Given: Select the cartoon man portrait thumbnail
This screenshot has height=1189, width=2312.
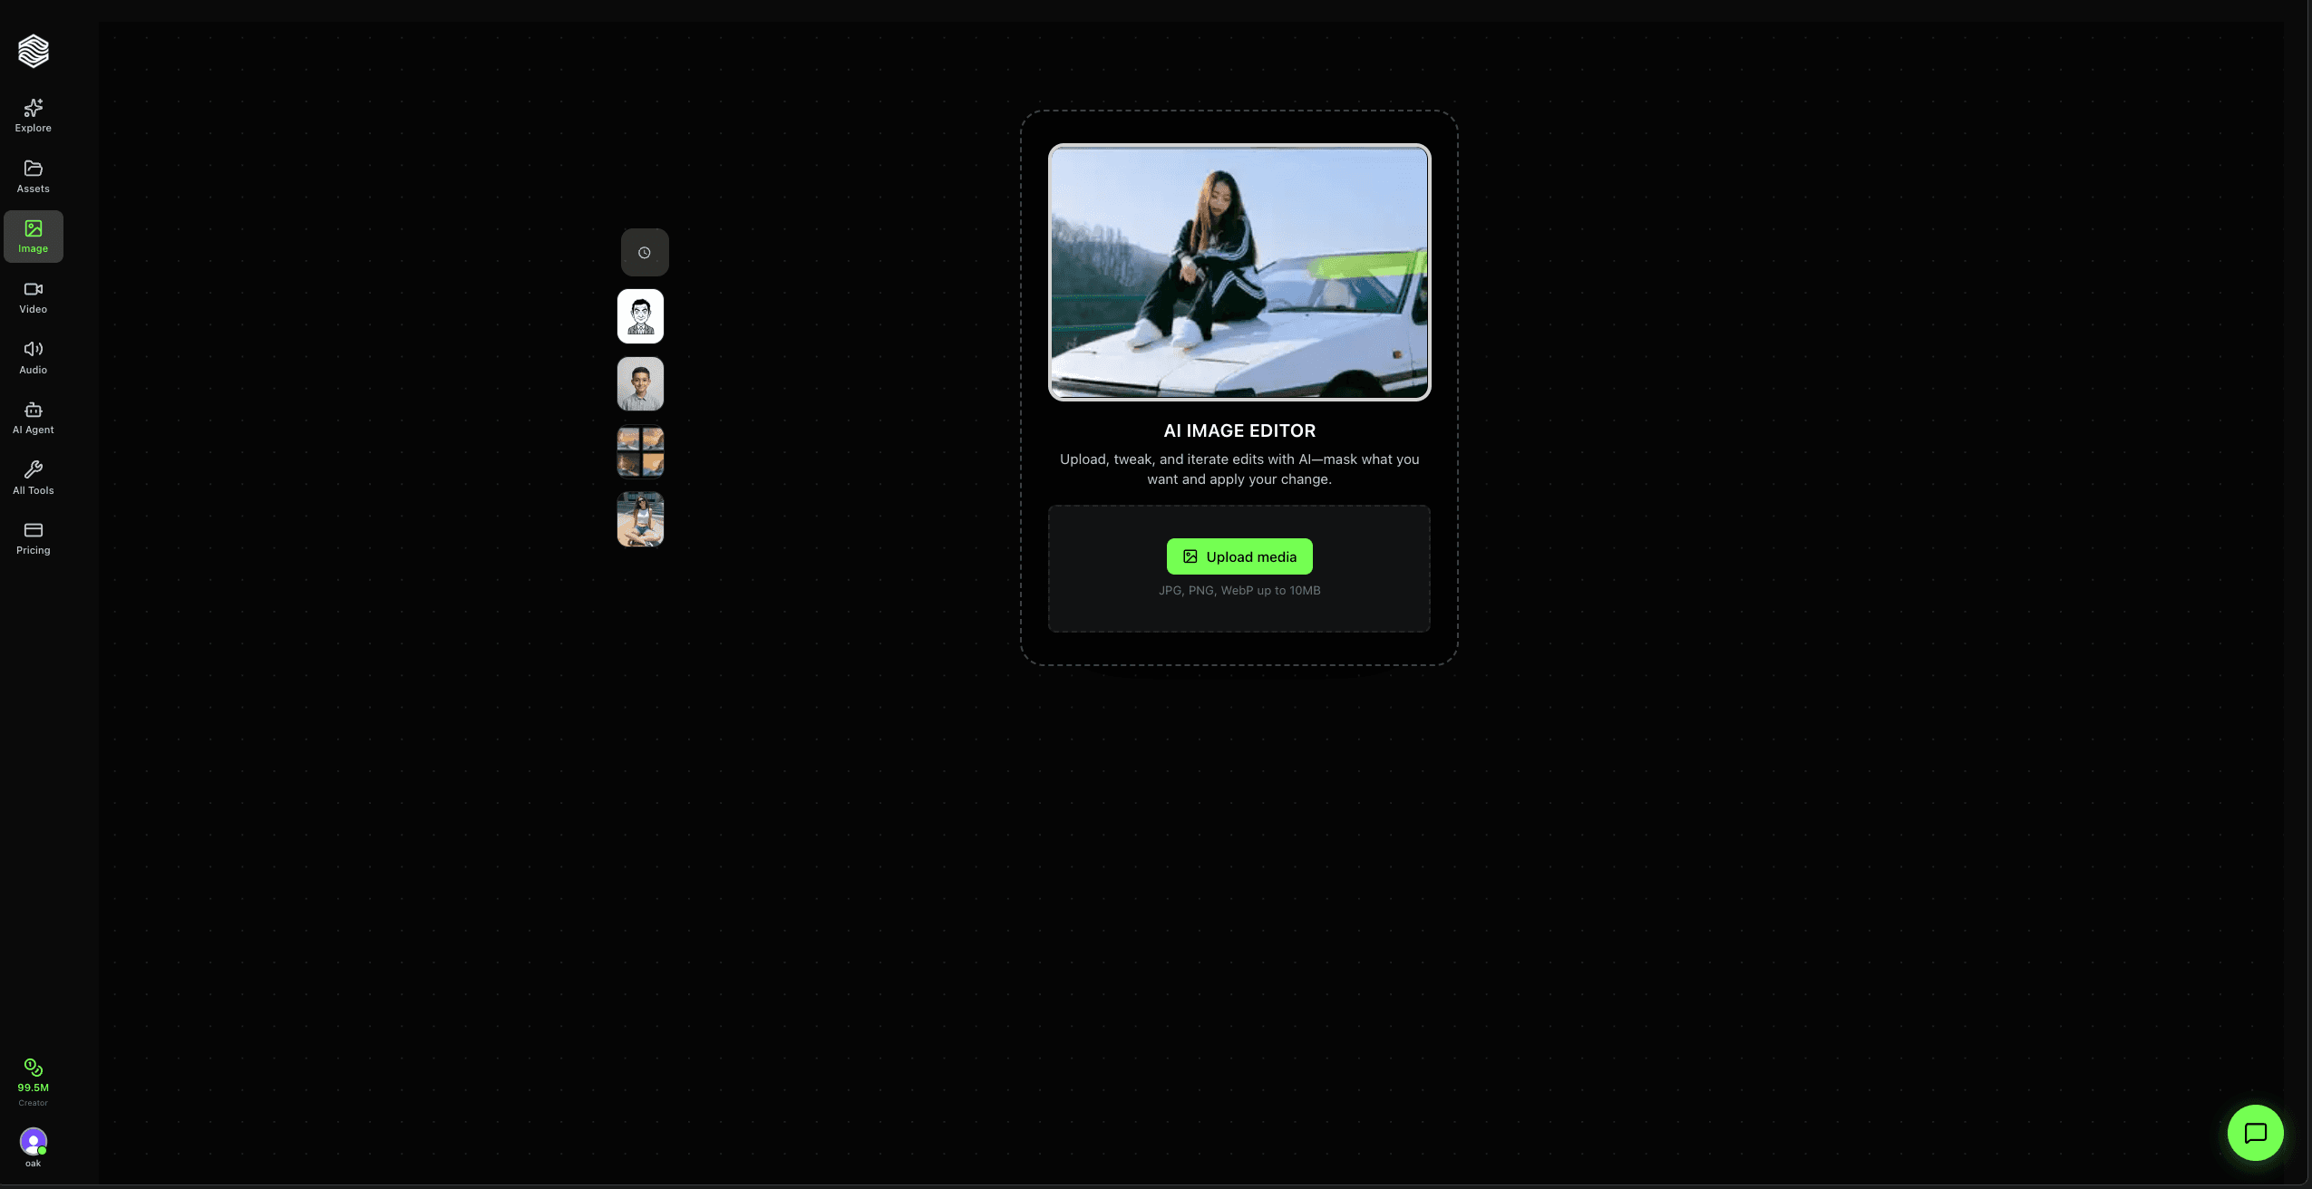Looking at the screenshot, I should pyautogui.click(x=640, y=315).
